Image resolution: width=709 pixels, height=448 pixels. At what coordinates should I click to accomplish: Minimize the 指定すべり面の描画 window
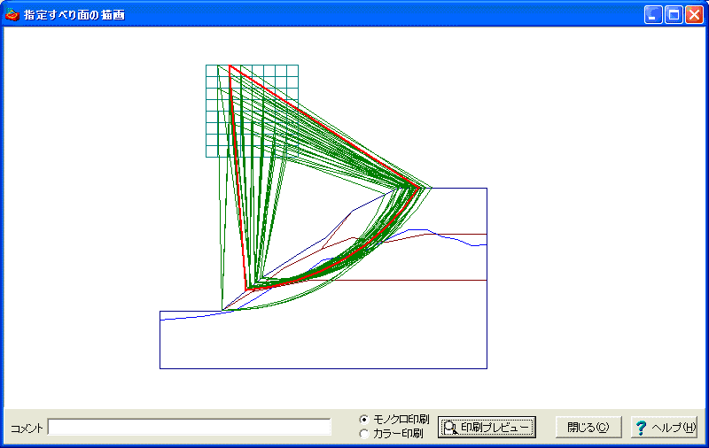653,15
